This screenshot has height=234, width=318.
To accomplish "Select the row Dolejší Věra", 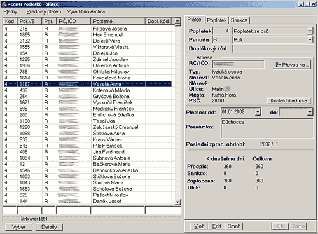I will pyautogui.click(x=87, y=41).
